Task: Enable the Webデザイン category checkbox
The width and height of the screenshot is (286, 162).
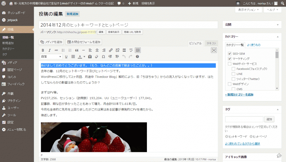Action: coord(230,84)
